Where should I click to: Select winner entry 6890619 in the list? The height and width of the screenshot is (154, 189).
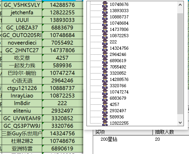[118, 61]
